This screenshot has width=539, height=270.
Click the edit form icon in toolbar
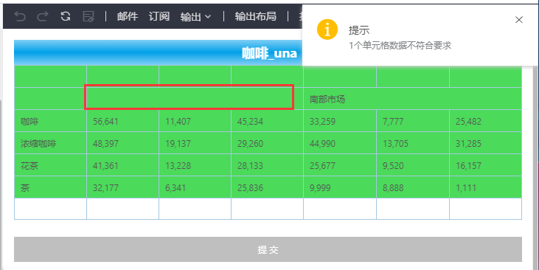88,16
